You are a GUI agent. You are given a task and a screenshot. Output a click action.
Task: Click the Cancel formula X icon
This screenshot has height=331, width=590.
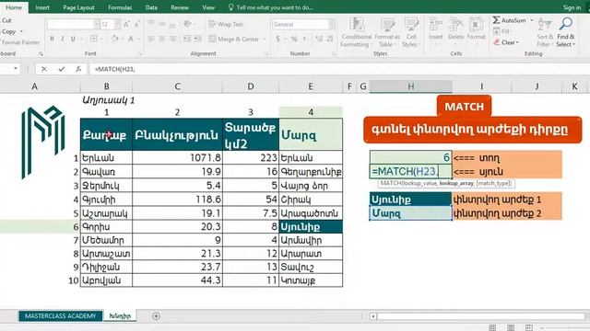point(44,69)
